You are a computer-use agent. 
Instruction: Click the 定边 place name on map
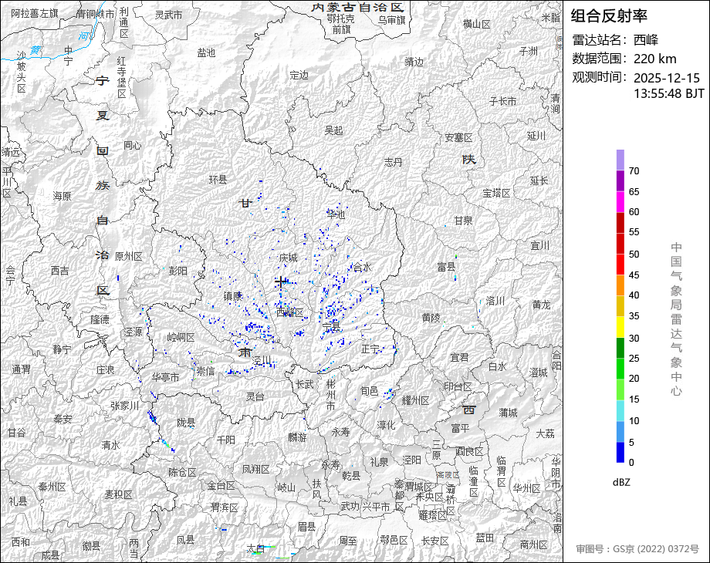(x=299, y=76)
